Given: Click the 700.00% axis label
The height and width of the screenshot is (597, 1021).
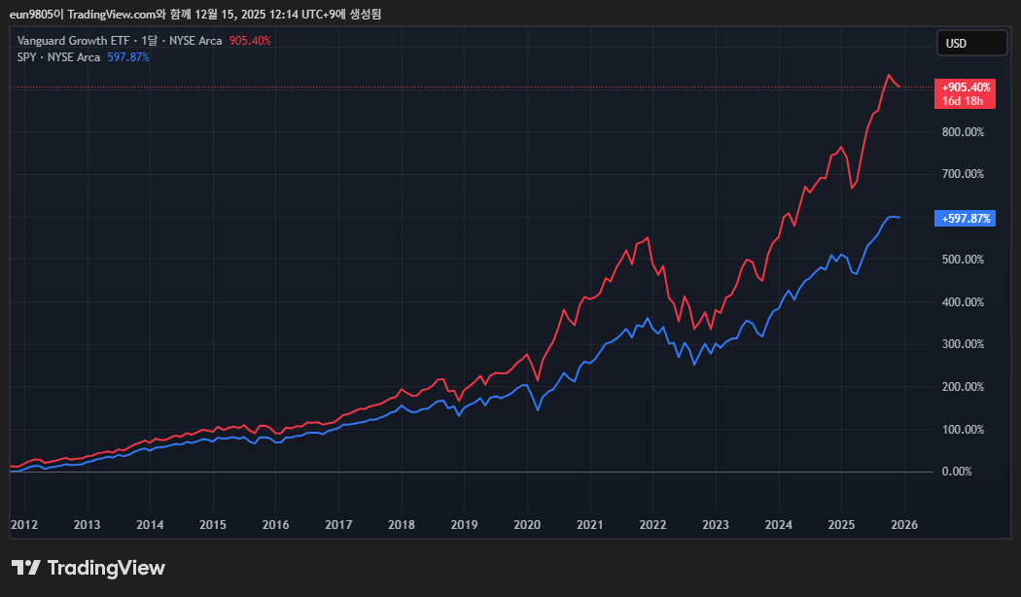Looking at the screenshot, I should (963, 174).
